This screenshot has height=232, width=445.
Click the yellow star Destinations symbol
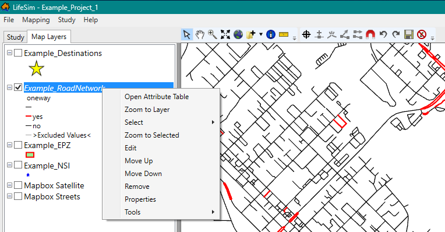(x=36, y=69)
